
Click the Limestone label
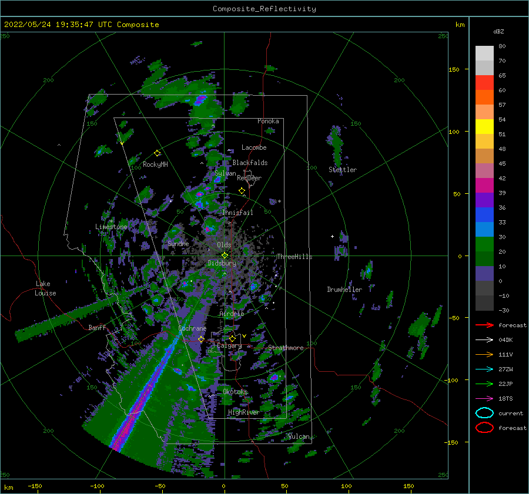click(111, 227)
